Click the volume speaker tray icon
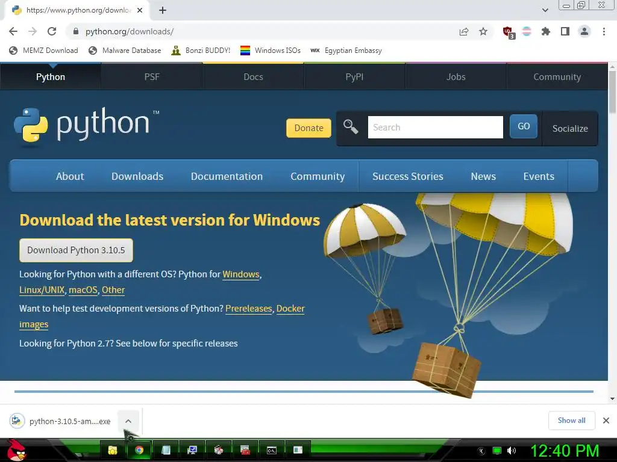The height and width of the screenshot is (462, 617). pos(511,451)
